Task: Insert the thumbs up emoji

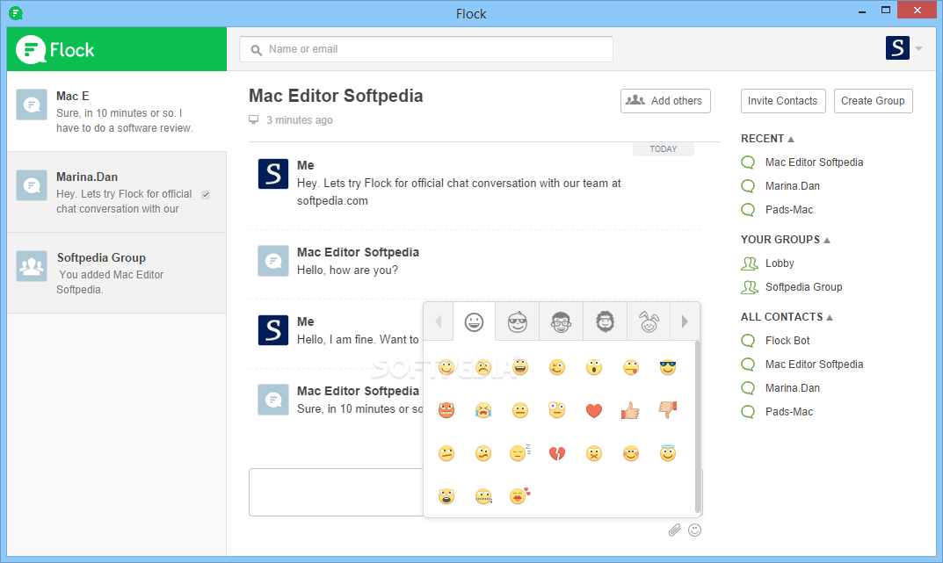Action: point(630,410)
